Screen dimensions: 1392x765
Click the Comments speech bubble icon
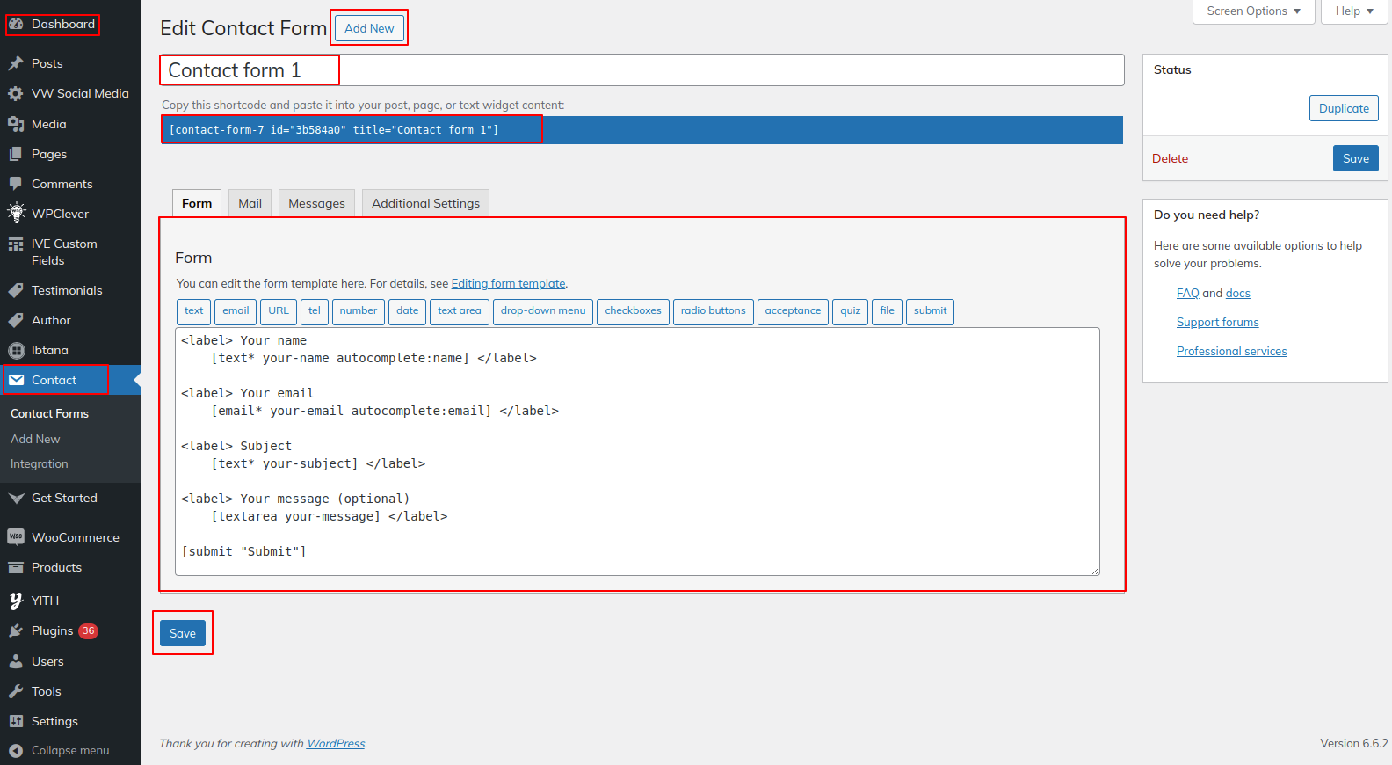[16, 184]
